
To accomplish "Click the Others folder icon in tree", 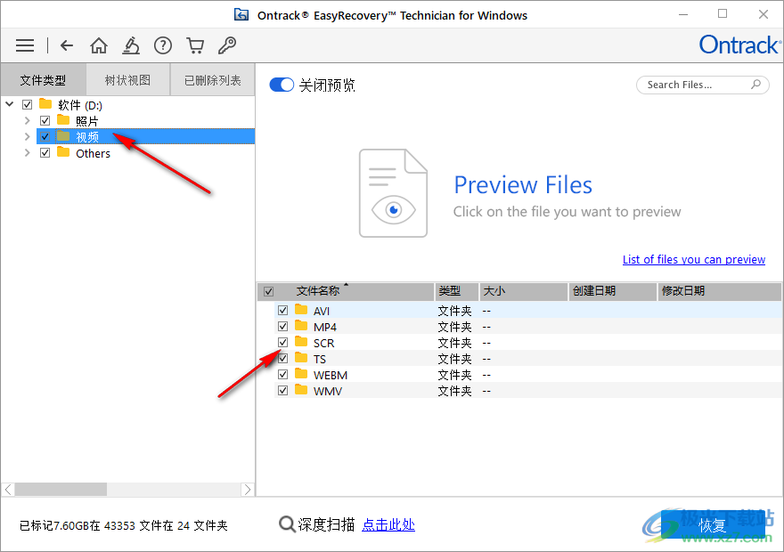I will pos(63,152).
